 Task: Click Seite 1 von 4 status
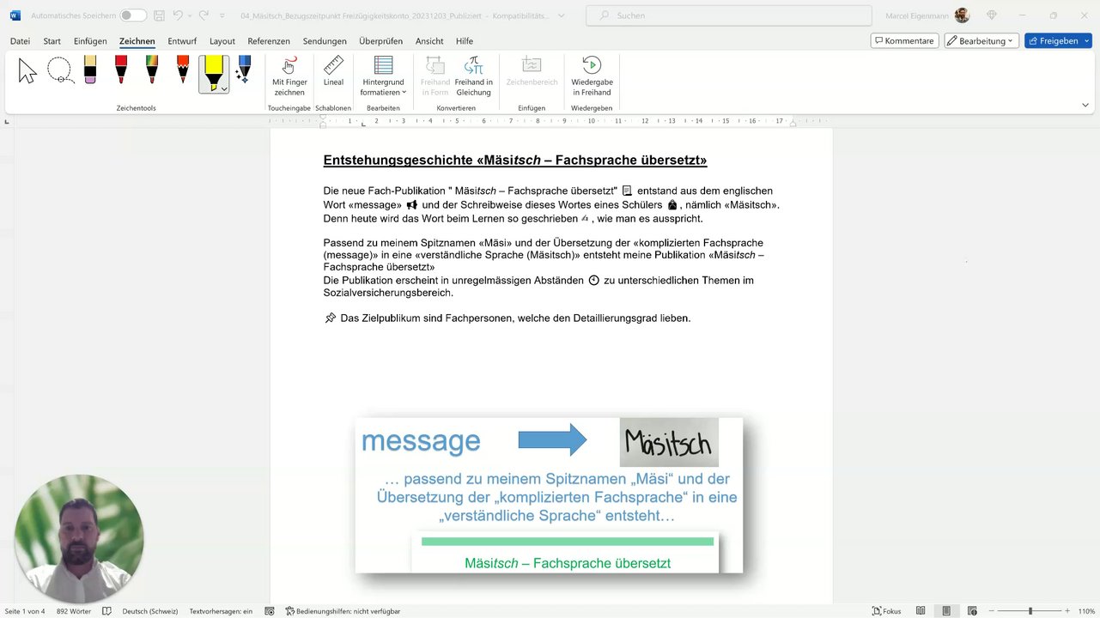click(x=23, y=611)
